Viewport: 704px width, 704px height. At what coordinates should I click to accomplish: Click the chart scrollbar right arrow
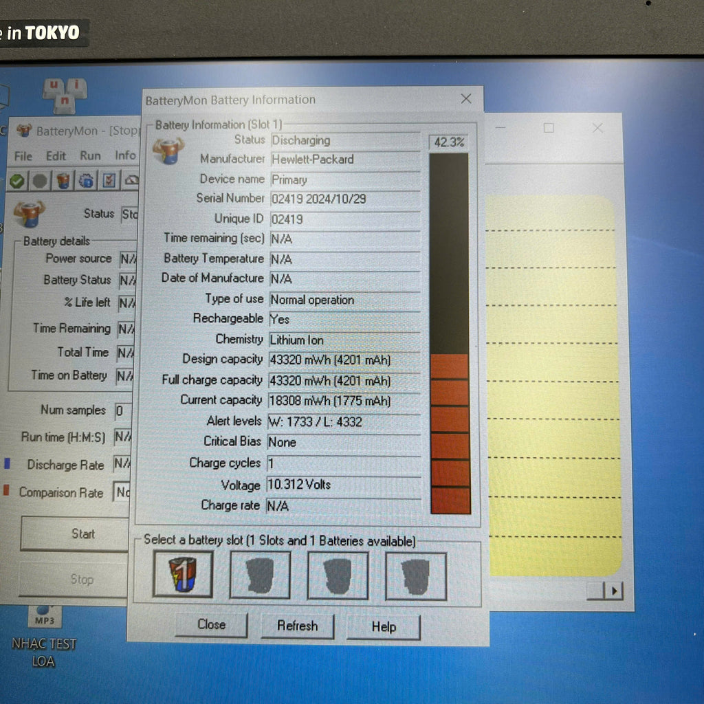pyautogui.click(x=613, y=591)
